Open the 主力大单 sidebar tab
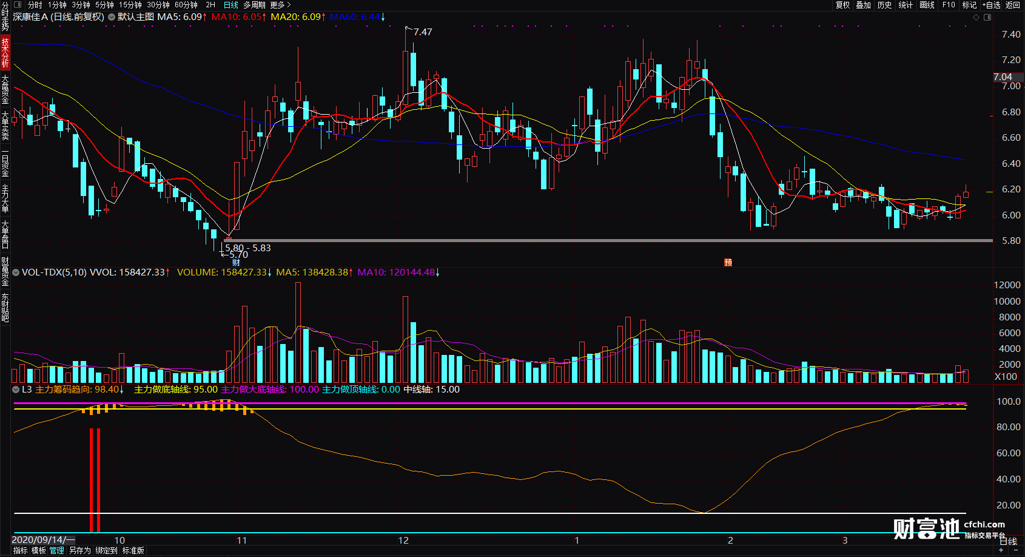The image size is (1025, 557). [5, 198]
